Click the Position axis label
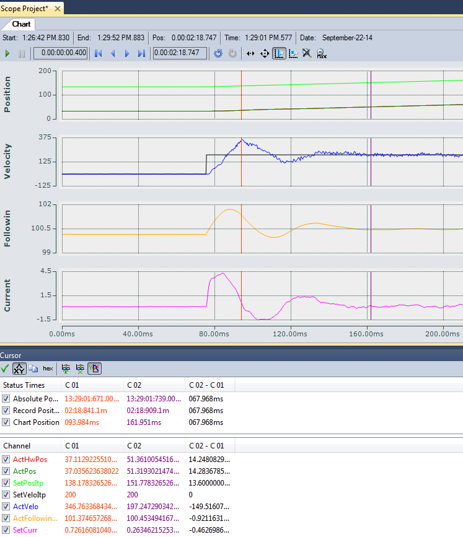 click(7, 94)
